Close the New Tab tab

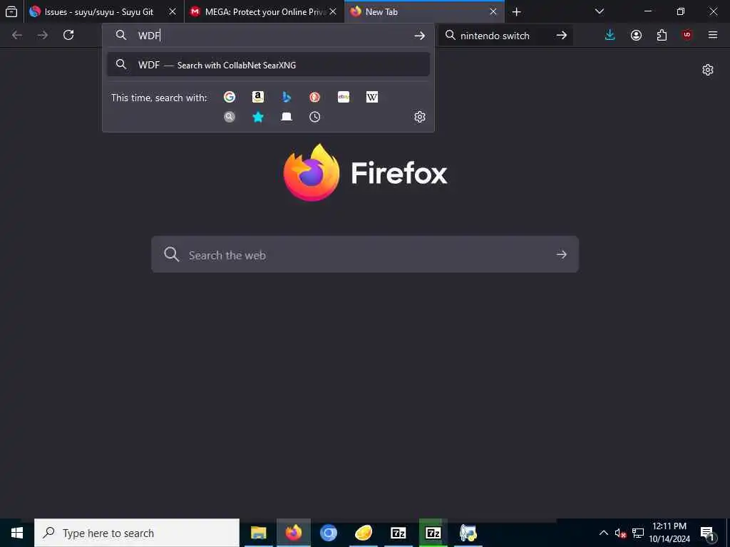[x=493, y=11]
